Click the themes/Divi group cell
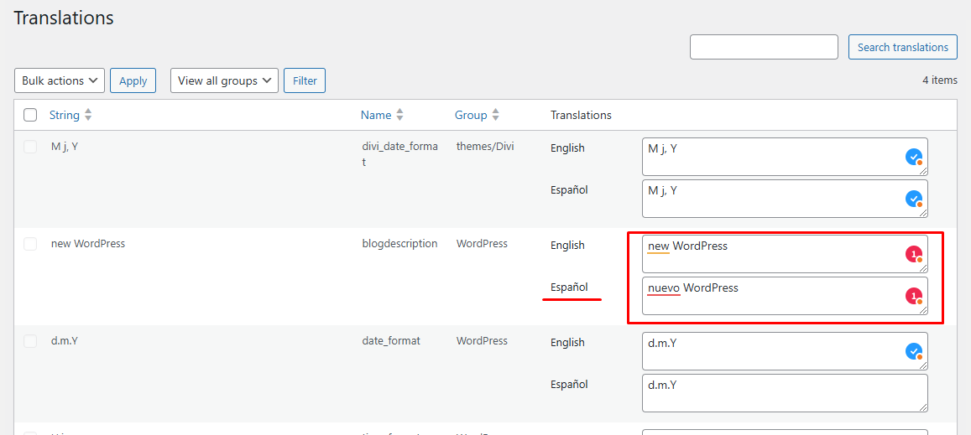971x435 pixels. pos(485,147)
